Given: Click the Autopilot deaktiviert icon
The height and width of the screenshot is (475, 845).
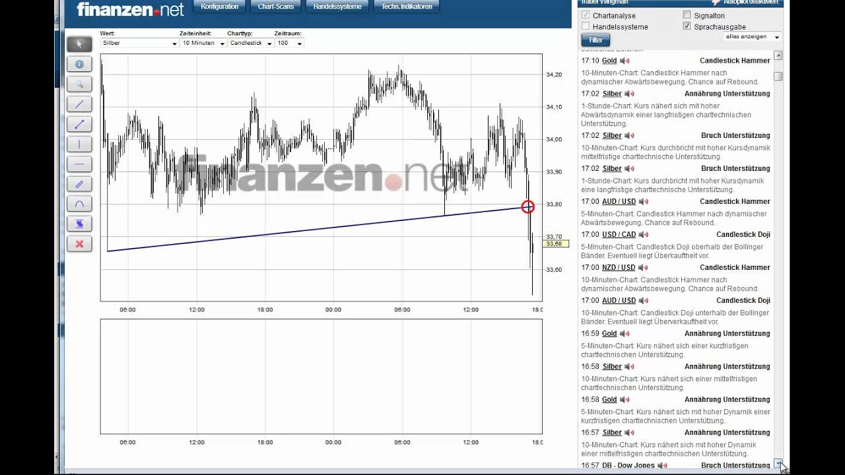Looking at the screenshot, I should (716, 3).
